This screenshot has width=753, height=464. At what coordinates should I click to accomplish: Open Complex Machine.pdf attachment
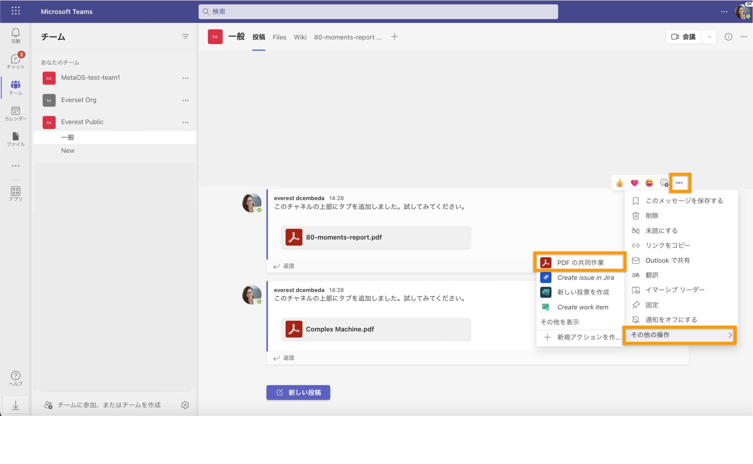pyautogui.click(x=376, y=329)
